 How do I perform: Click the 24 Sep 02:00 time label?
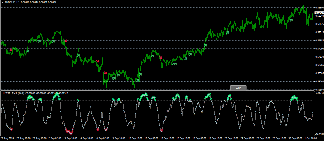click(247, 138)
